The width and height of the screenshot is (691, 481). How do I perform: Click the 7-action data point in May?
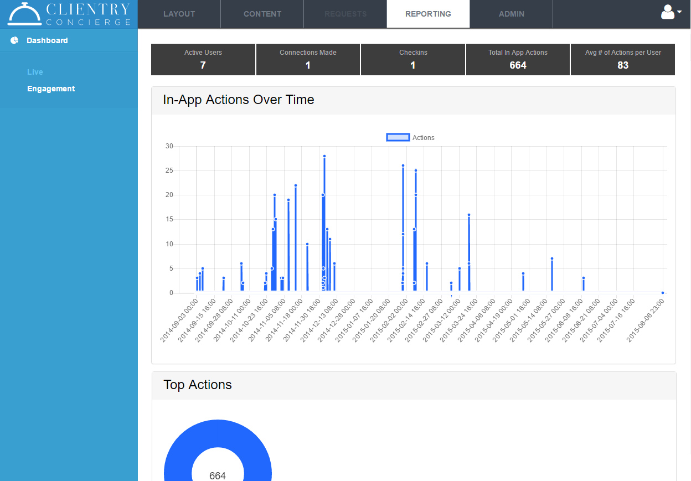pos(552,258)
